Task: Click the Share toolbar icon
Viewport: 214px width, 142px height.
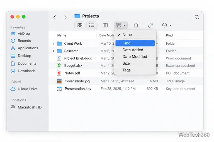Action: (x=136, y=25)
